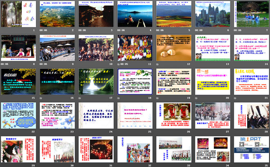Choose slide 7 with the rafting photo
Viewport: 270px width, 167px height.
pyautogui.click(x=251, y=14)
